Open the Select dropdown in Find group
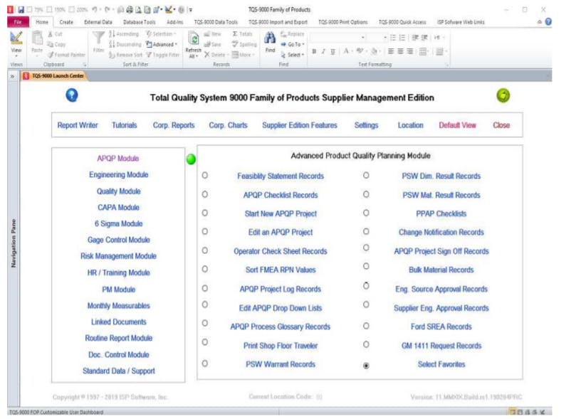Image resolution: width=586 pixels, height=419 pixels. point(293,55)
